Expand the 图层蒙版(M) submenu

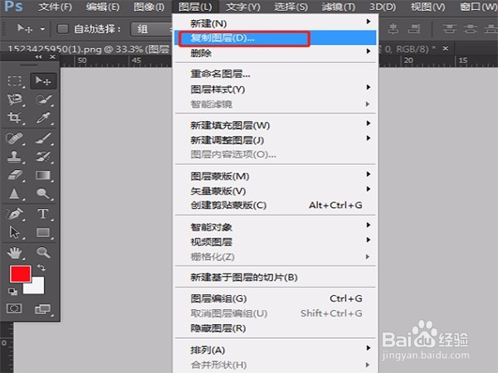pos(275,176)
